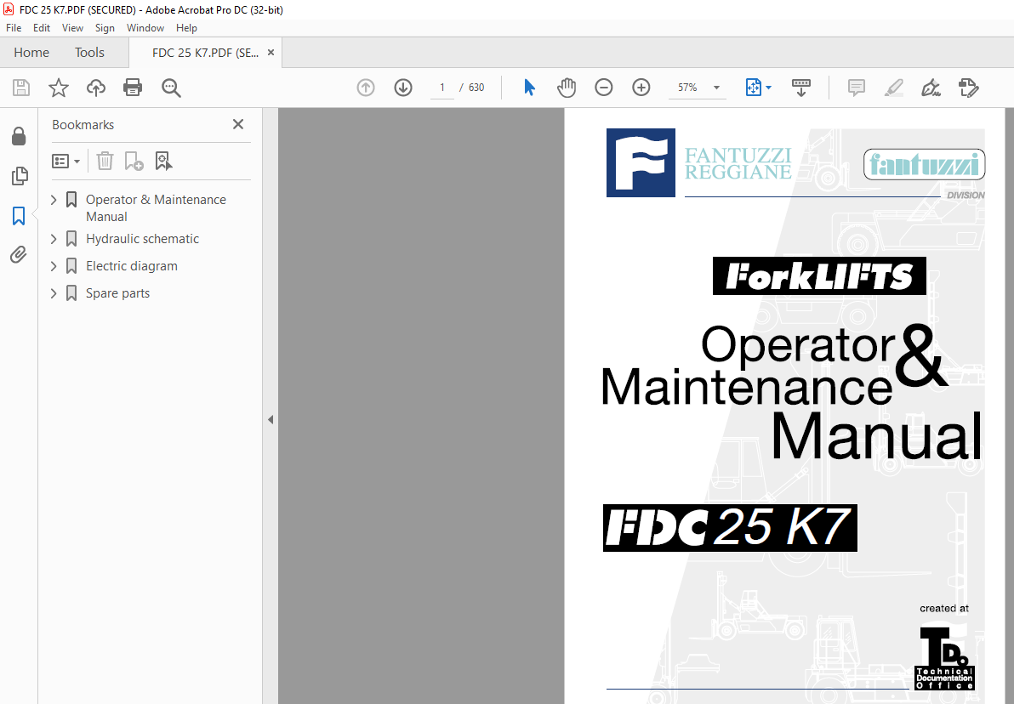Print the document
Image resolution: width=1014 pixels, height=704 pixels.
[x=133, y=88]
